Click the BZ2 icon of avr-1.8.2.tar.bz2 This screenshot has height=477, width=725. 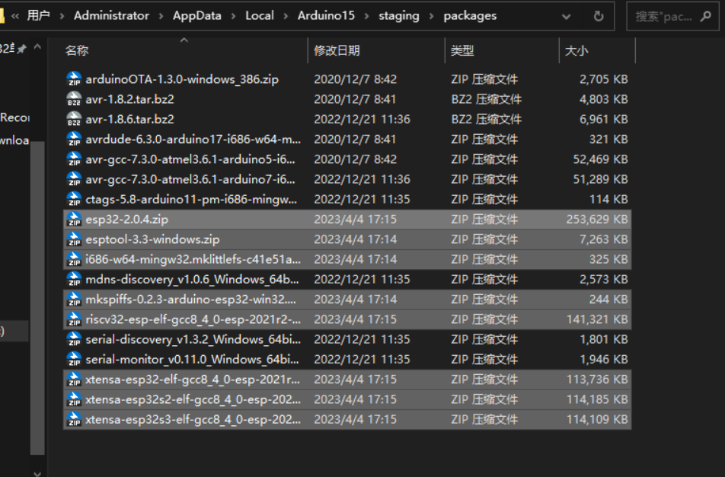point(74,99)
